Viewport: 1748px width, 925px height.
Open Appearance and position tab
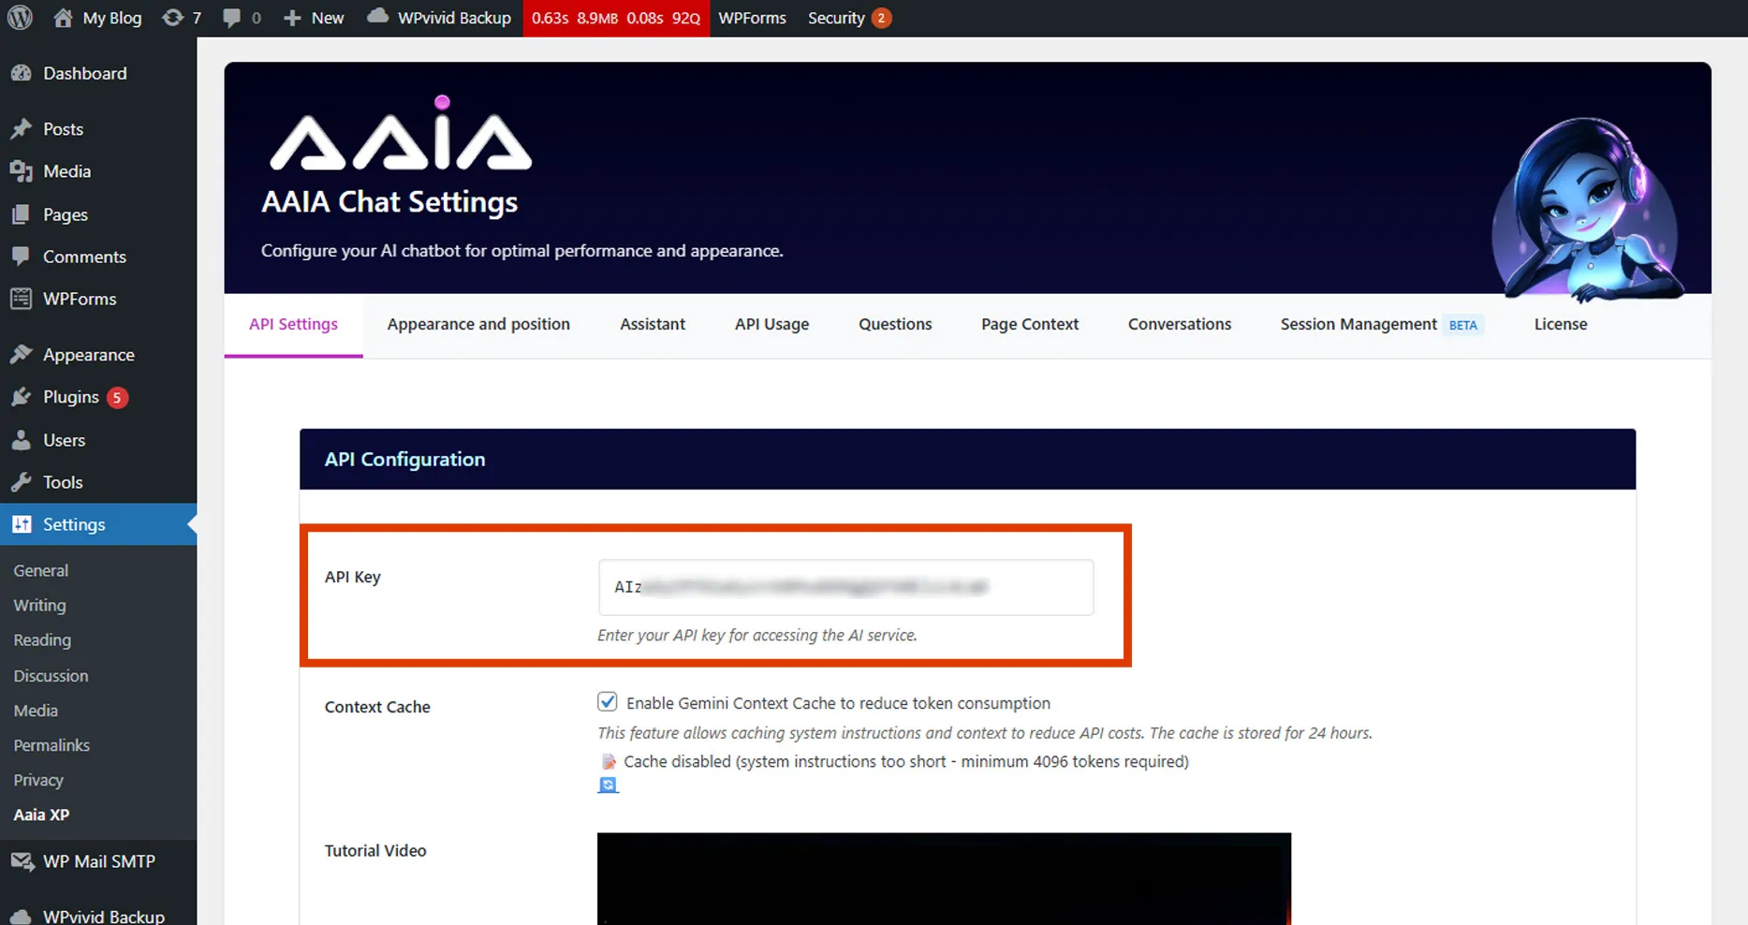pyautogui.click(x=478, y=325)
